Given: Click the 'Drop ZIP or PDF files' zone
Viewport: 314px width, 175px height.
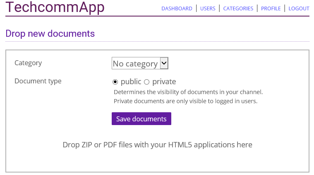Looking at the screenshot, I should (x=157, y=145).
